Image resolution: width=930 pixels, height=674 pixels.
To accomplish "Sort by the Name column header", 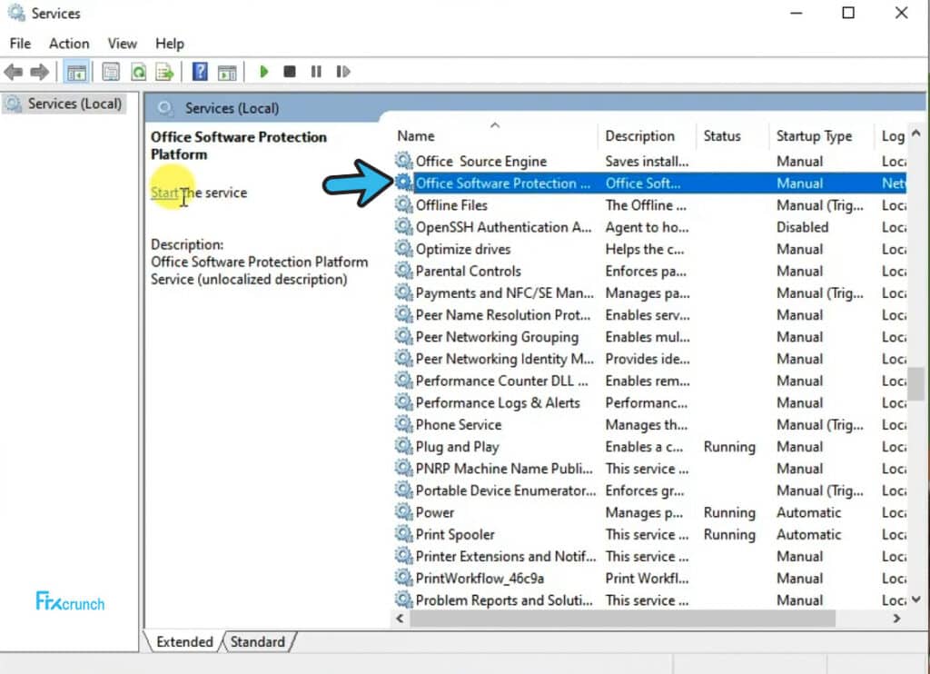I will [x=495, y=136].
